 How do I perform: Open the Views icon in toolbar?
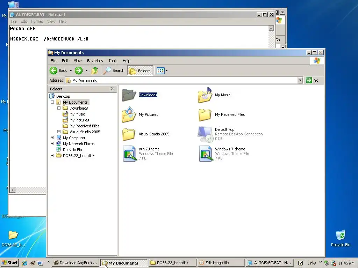tap(160, 70)
